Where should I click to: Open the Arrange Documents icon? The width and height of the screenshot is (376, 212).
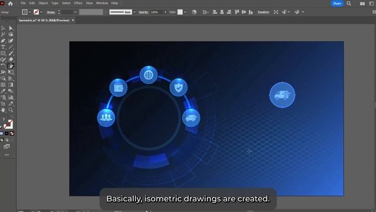(362, 4)
